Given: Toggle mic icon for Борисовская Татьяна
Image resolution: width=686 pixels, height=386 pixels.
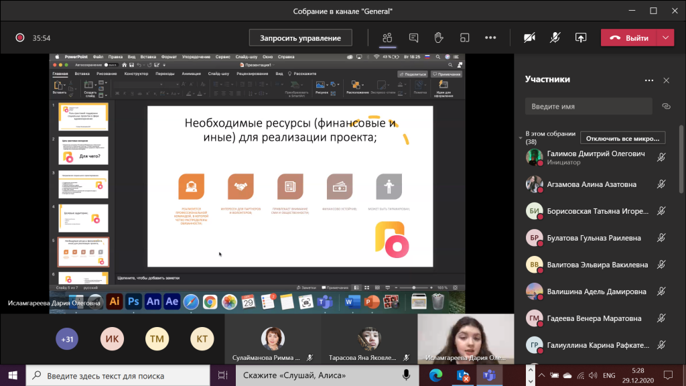Looking at the screenshot, I should (x=661, y=211).
